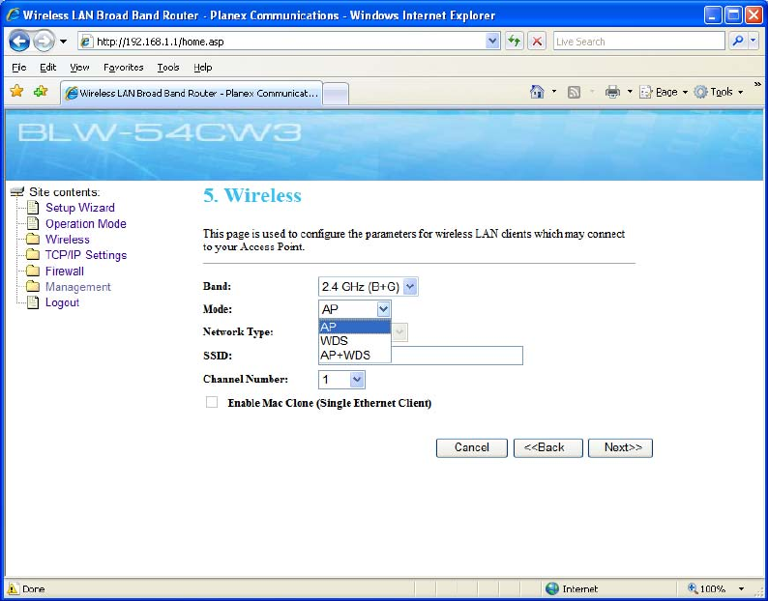Expand the Wireless folder in site tree

(x=68, y=240)
